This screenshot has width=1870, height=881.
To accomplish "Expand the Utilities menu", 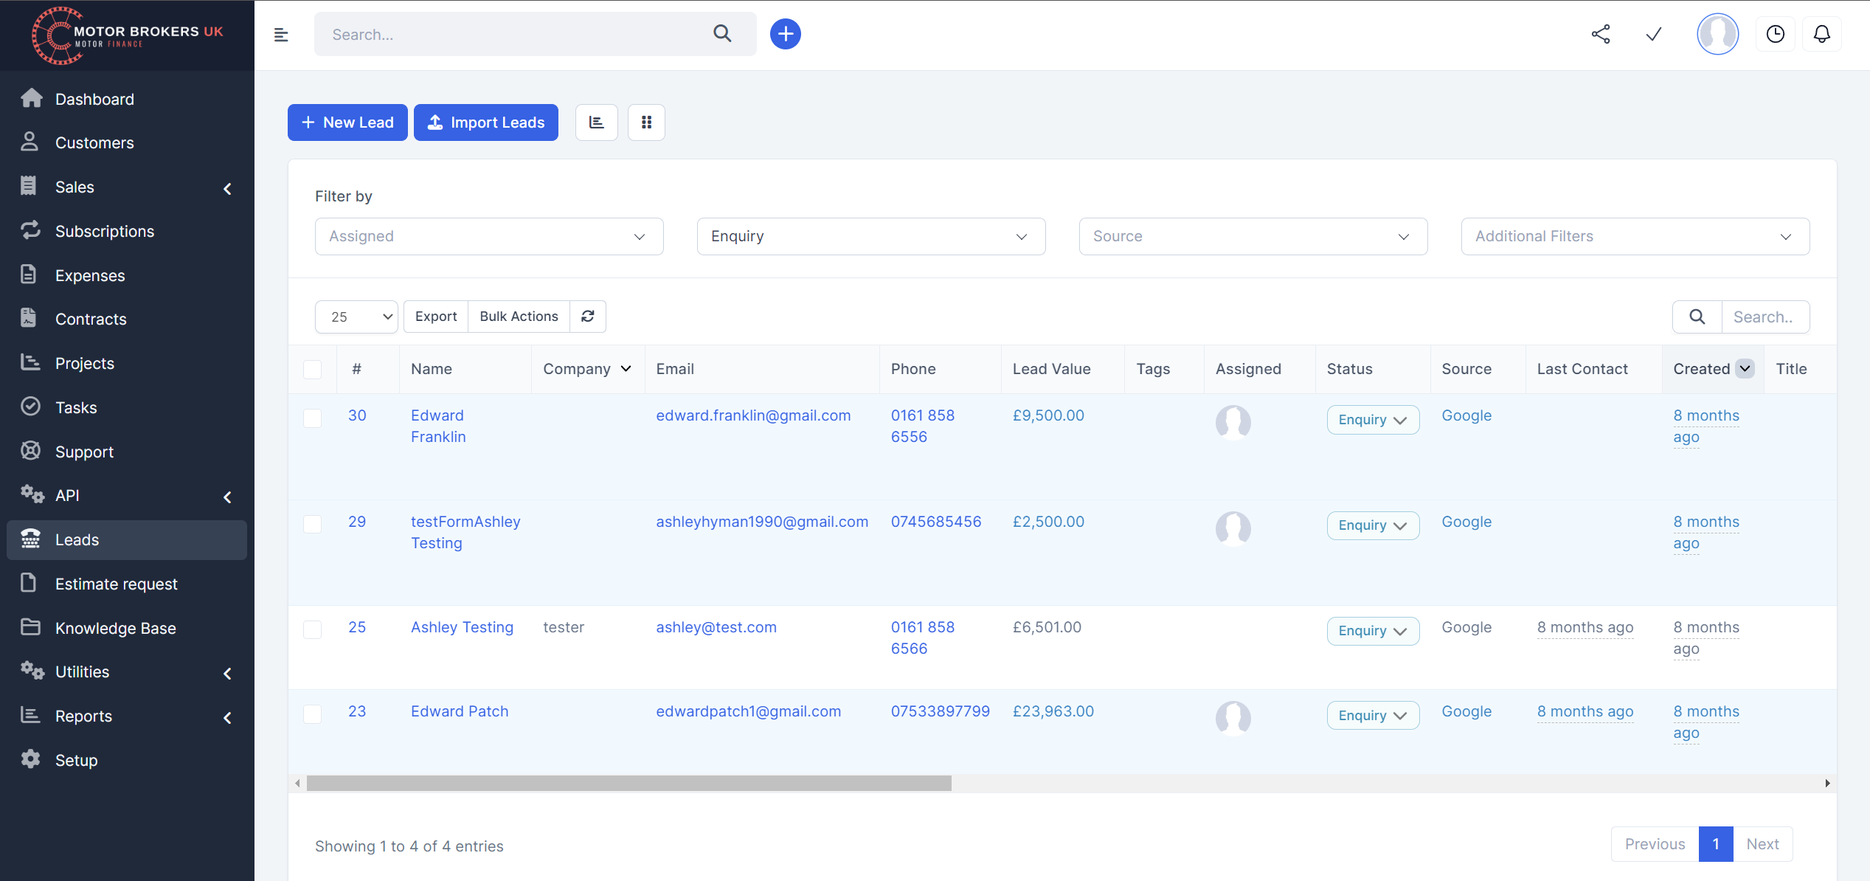I will point(127,671).
